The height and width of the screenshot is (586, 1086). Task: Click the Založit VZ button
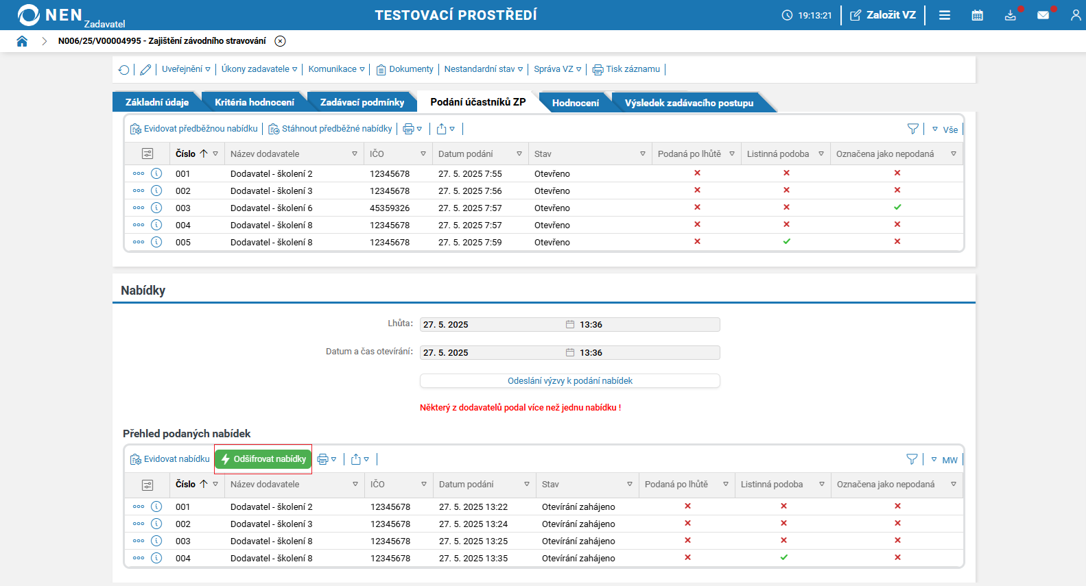point(883,15)
